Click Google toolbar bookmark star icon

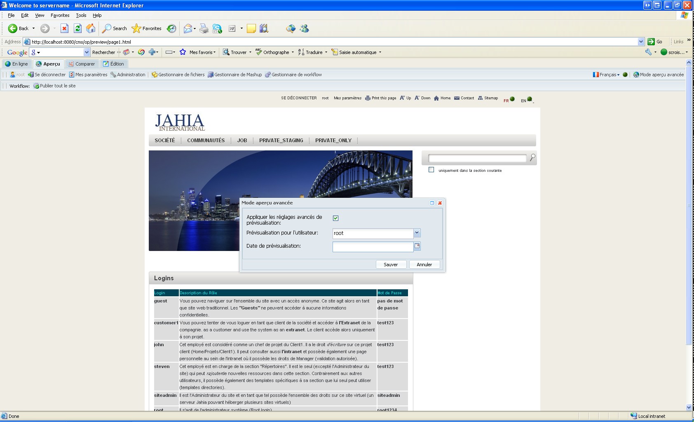pyautogui.click(x=183, y=52)
